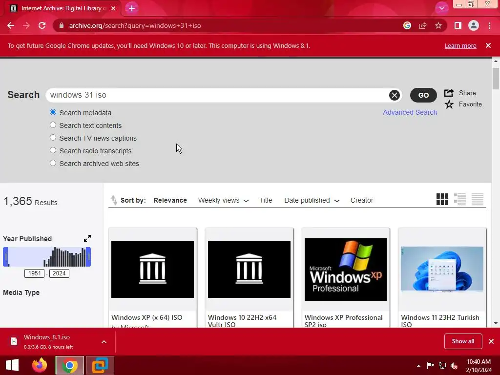
Task: Add search to Favorites with the star
Action: click(449, 104)
